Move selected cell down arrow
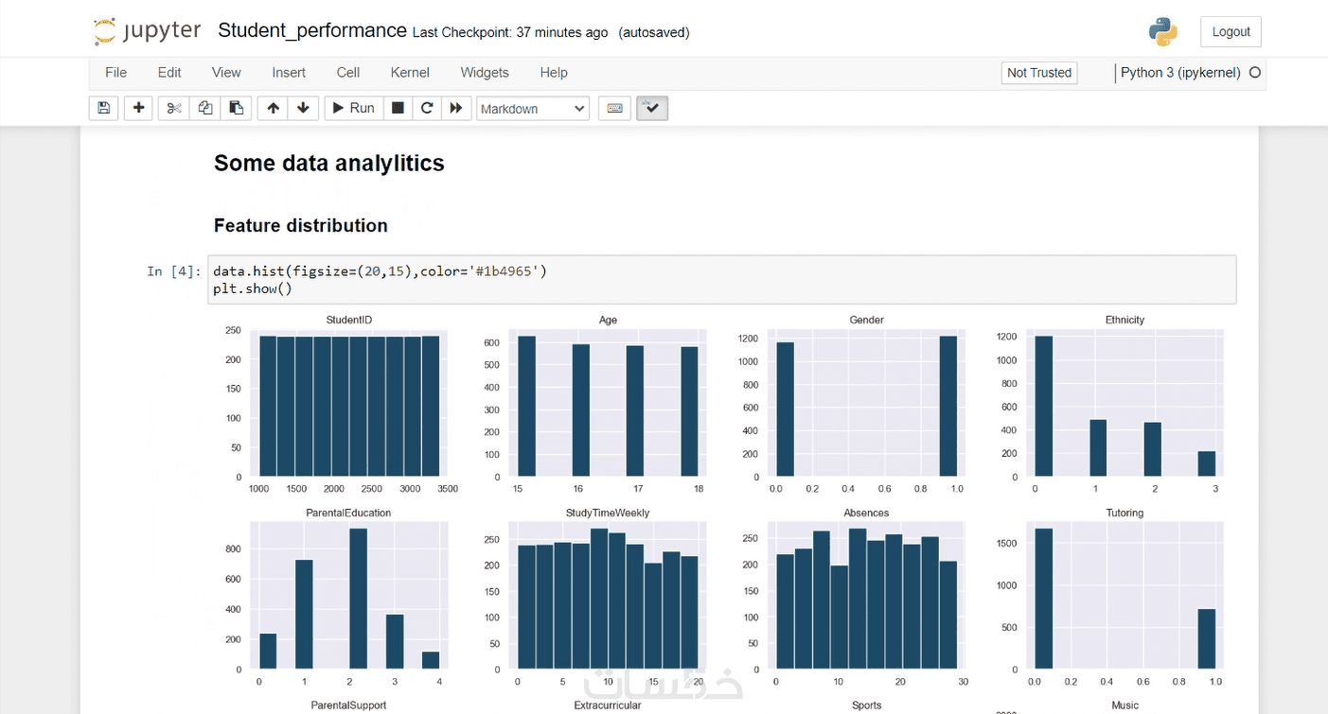 303,109
